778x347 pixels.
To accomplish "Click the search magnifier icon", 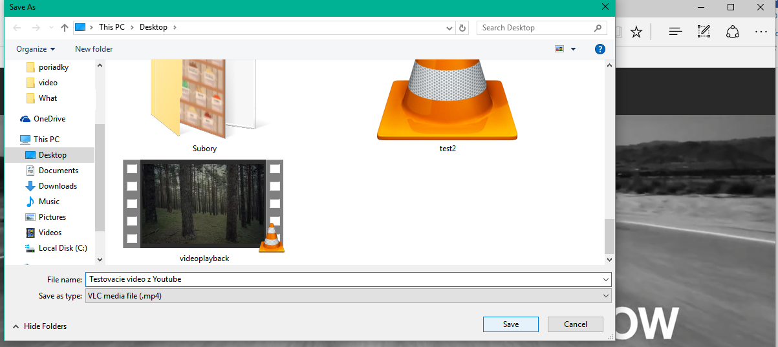I will [x=598, y=28].
